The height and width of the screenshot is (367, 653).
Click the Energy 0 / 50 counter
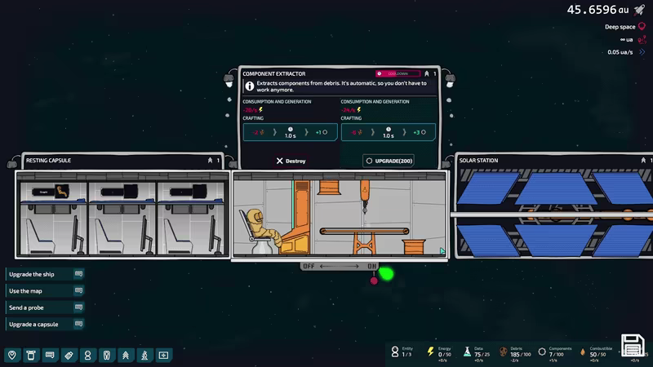[444, 355]
